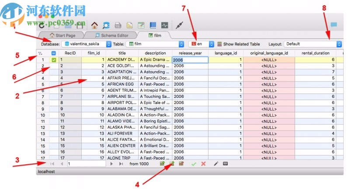Select the 'ALABAMA DE...' title cell
Viewport: 358px width, 191px height.
122,109
